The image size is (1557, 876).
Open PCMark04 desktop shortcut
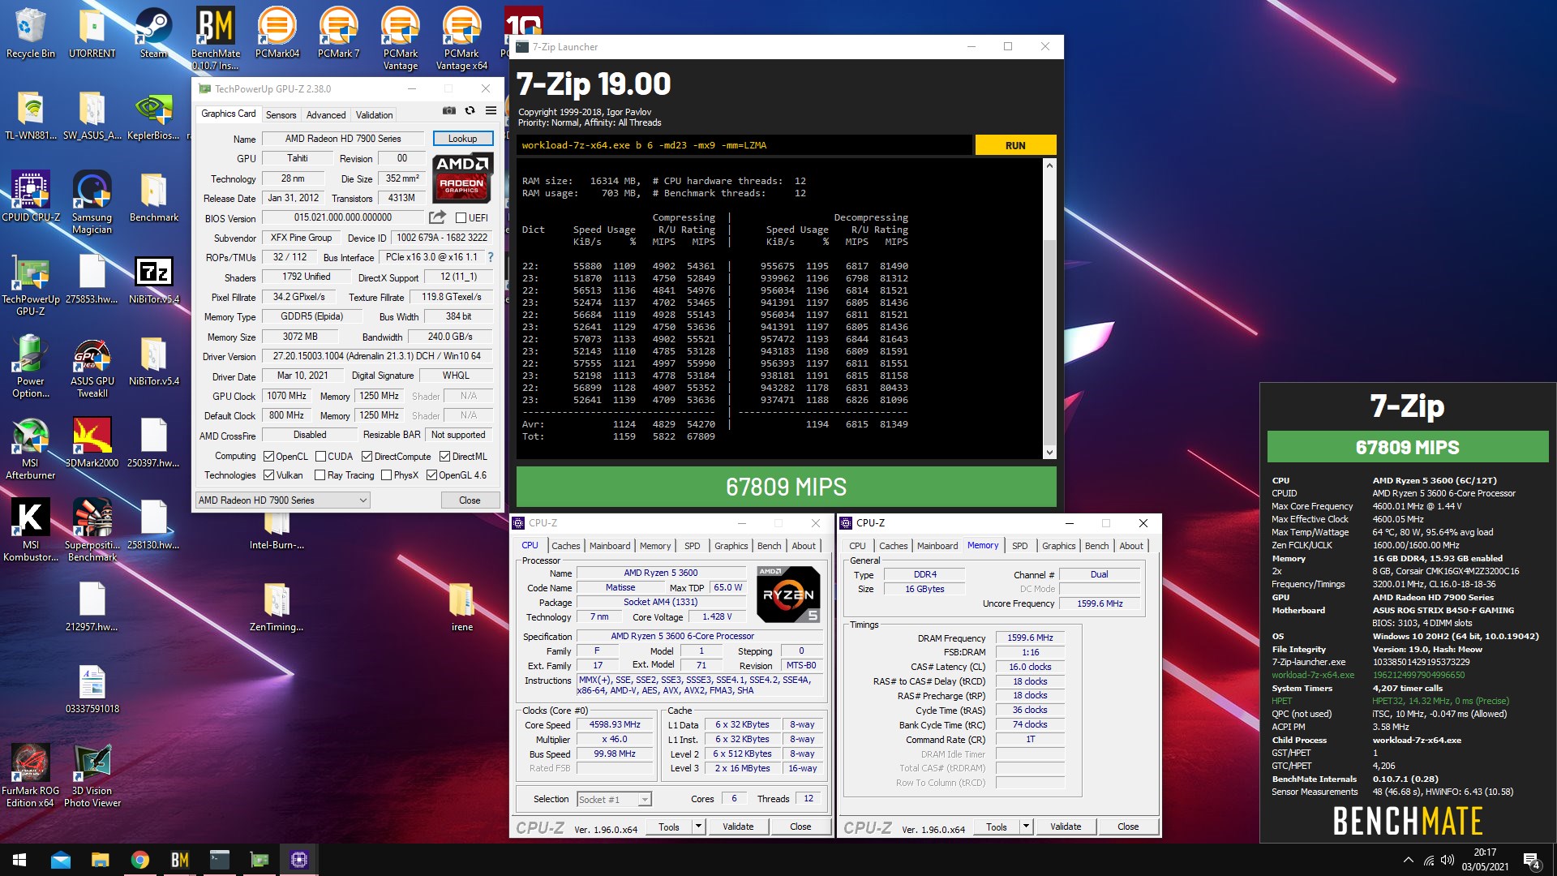[x=277, y=32]
